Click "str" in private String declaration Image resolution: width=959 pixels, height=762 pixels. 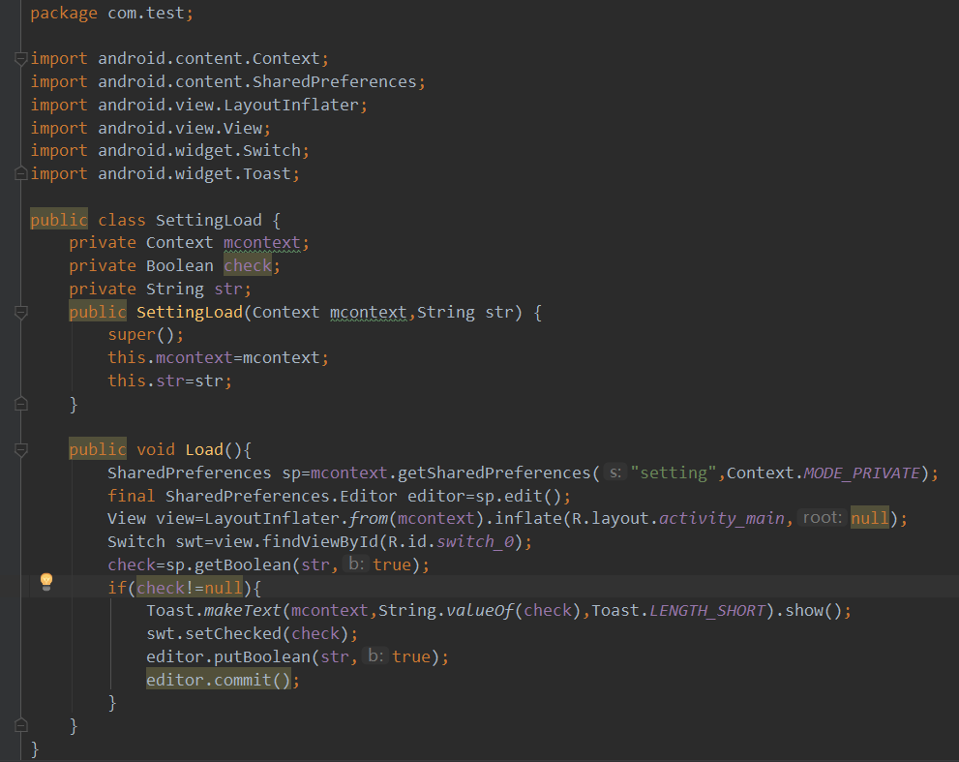coord(228,289)
